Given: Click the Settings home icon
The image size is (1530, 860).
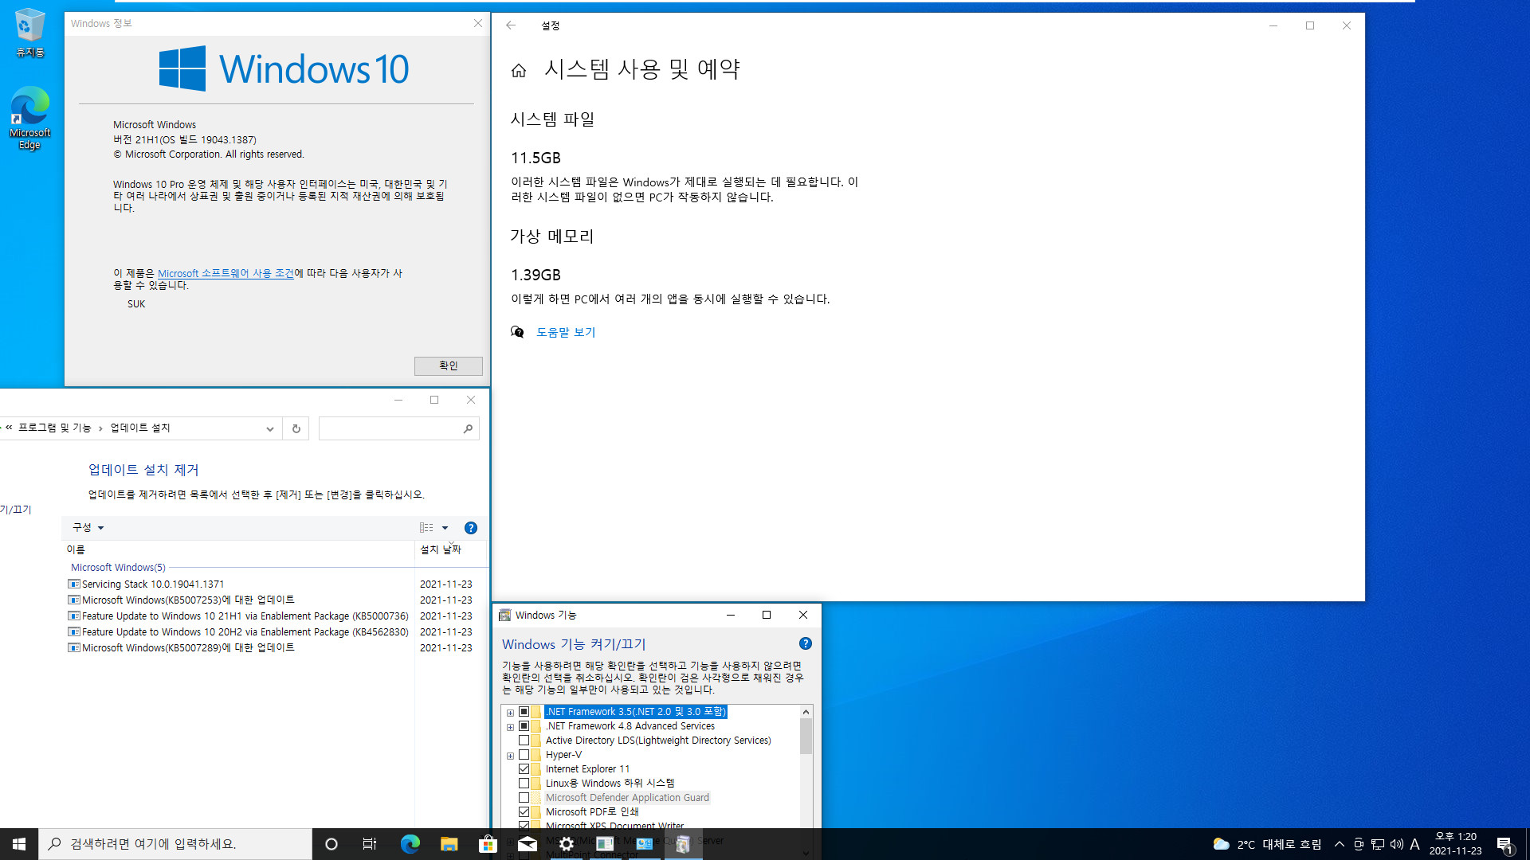Looking at the screenshot, I should tap(519, 70).
